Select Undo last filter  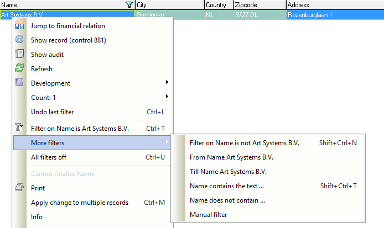click(x=93, y=112)
